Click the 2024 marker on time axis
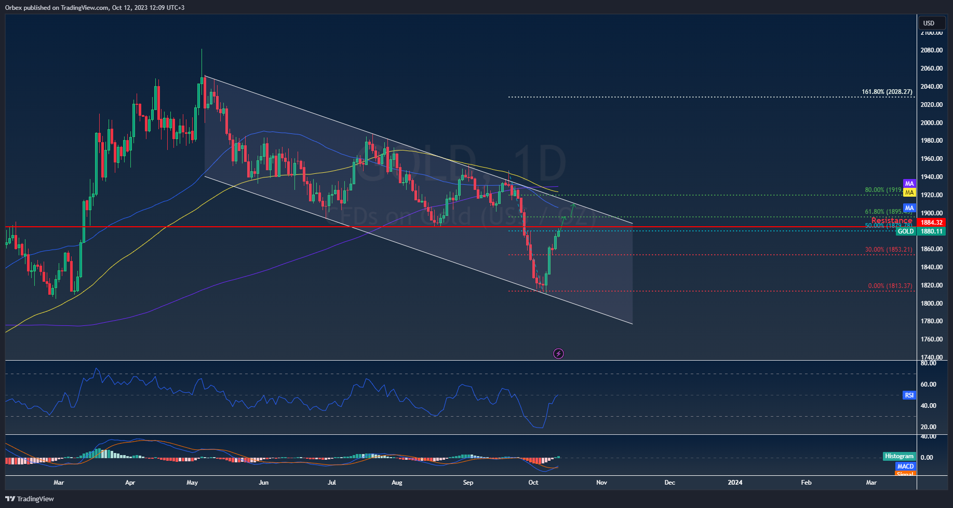953x508 pixels. [735, 483]
